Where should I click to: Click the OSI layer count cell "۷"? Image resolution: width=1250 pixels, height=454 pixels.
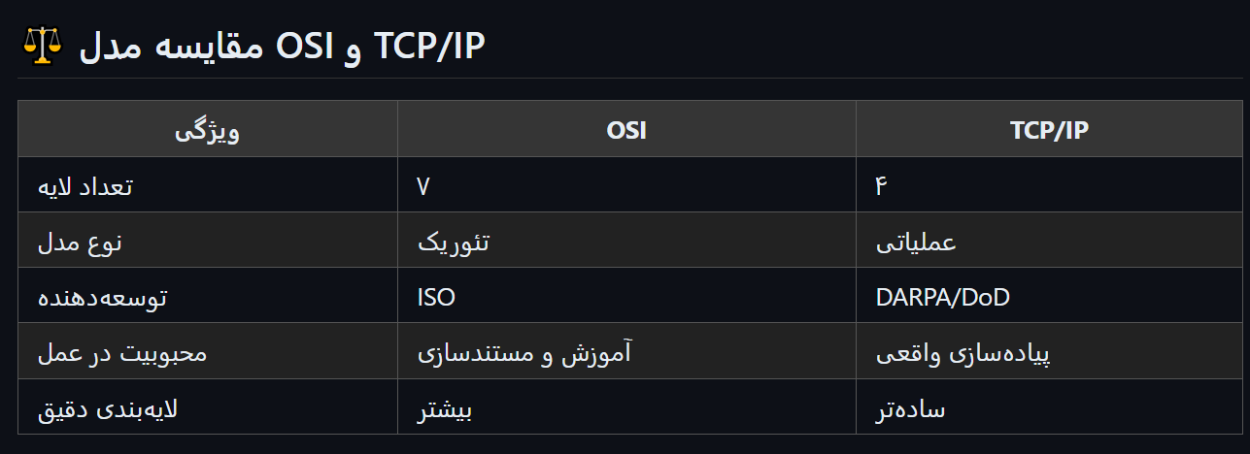[423, 186]
